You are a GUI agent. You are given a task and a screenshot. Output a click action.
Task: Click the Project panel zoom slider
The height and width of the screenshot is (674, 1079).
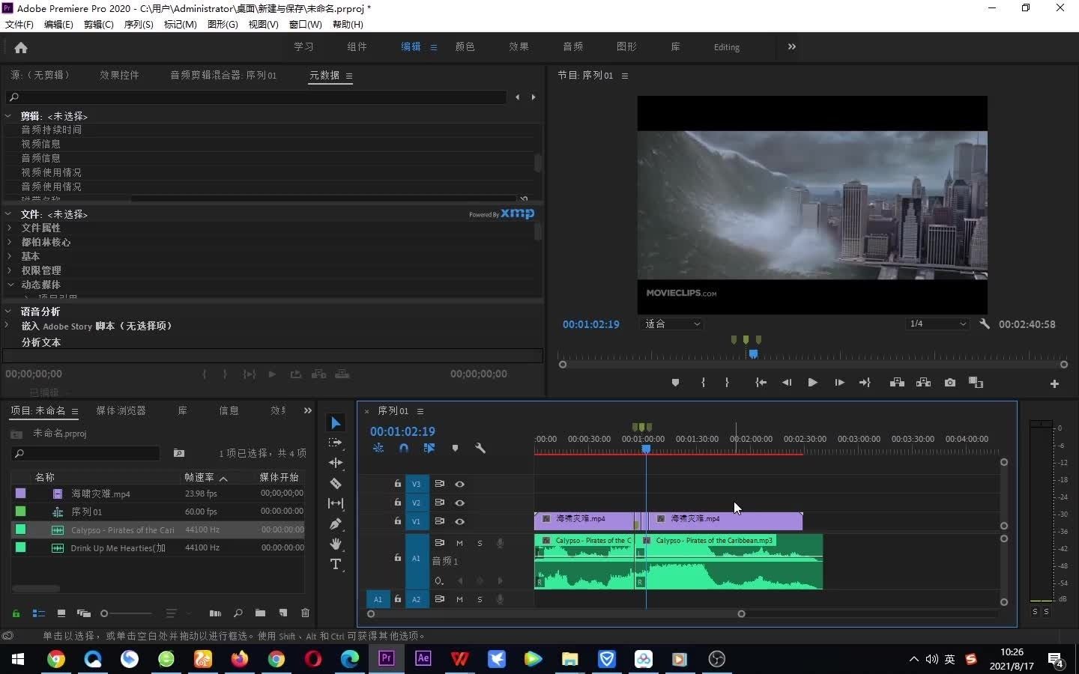pyautogui.click(x=104, y=613)
